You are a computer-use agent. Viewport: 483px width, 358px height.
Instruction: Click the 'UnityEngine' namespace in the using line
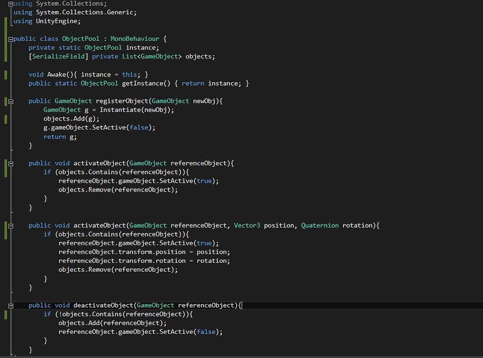[x=56, y=21]
